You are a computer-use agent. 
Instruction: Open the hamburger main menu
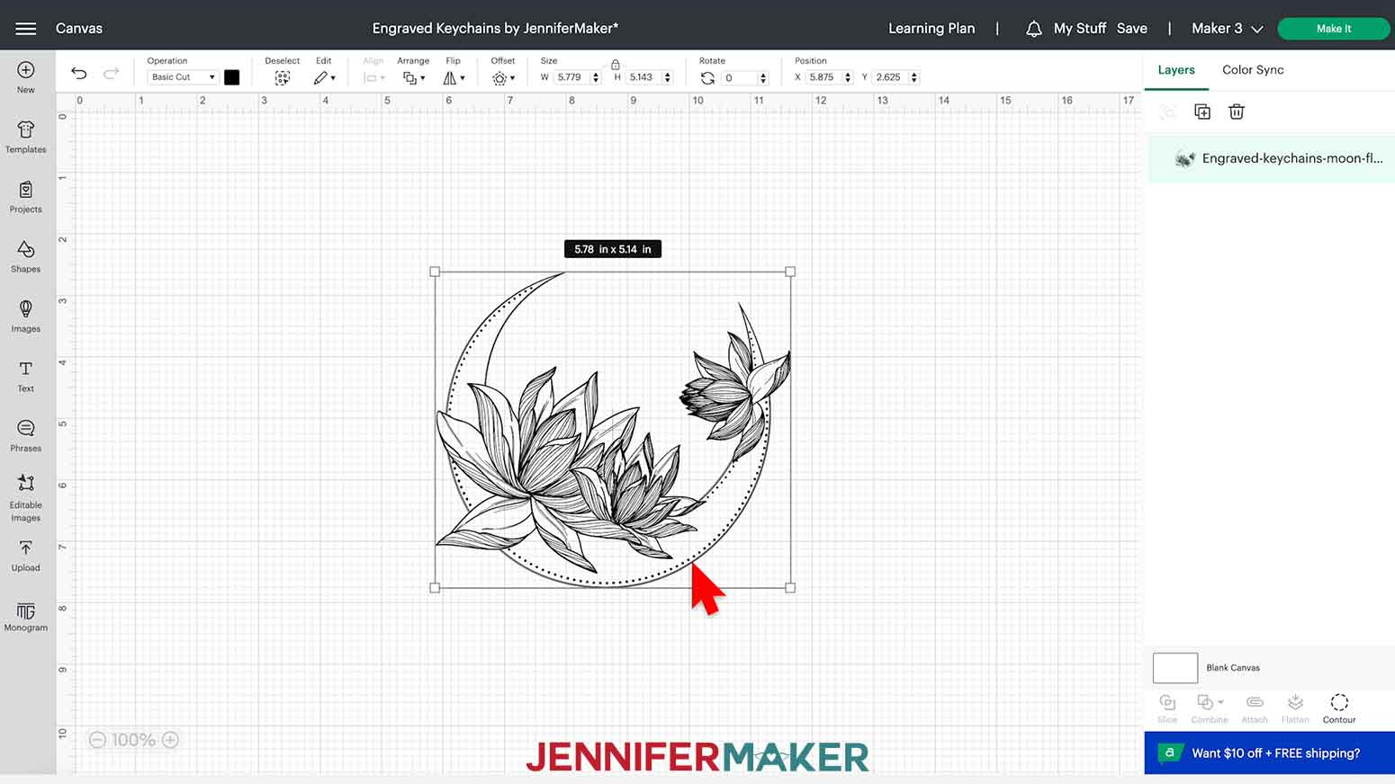(x=26, y=29)
